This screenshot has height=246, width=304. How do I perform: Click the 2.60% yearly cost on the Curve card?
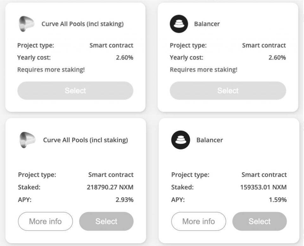124,58
